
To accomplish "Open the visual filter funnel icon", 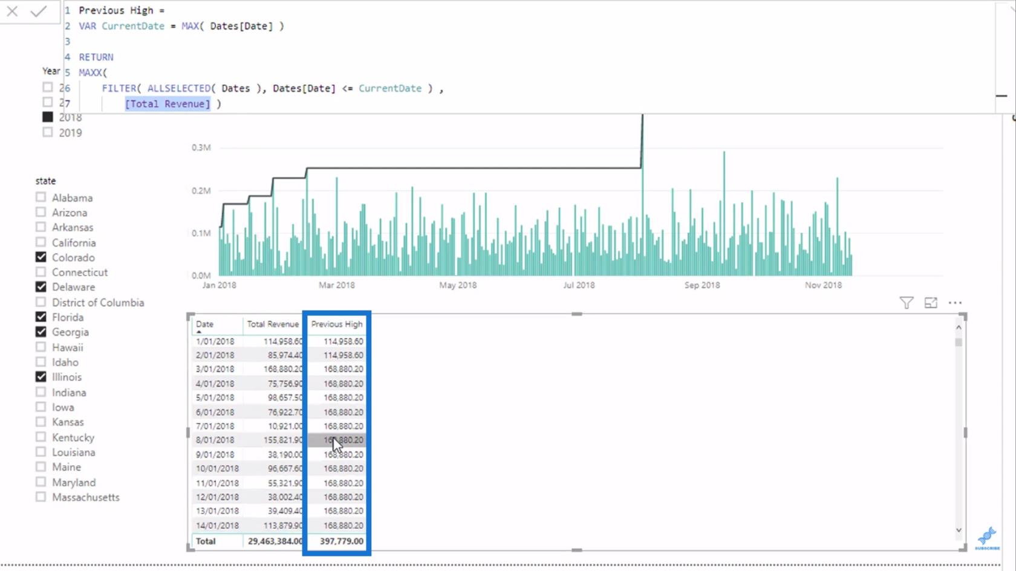I will click(906, 303).
